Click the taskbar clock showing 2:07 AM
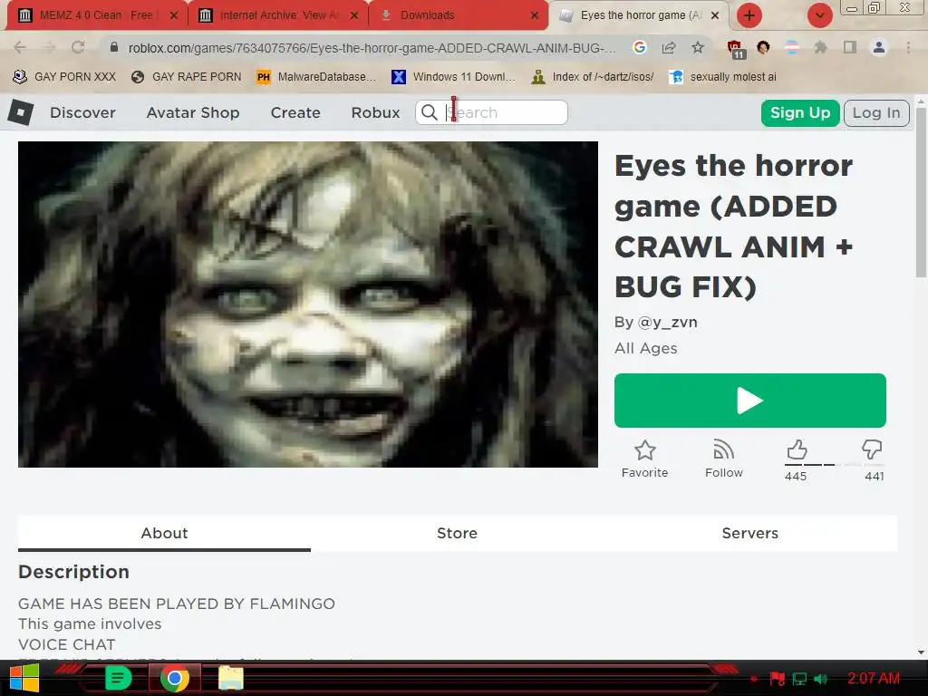The height and width of the screenshot is (696, 928). pyautogui.click(x=874, y=678)
